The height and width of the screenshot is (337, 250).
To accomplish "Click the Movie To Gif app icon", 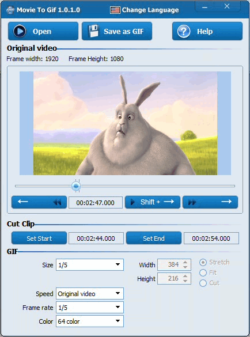I will point(10,10).
